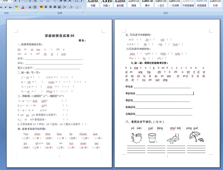Place cursor after 姓名: label

[86, 40]
